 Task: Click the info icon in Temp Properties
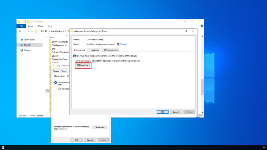[x=55, y=82]
